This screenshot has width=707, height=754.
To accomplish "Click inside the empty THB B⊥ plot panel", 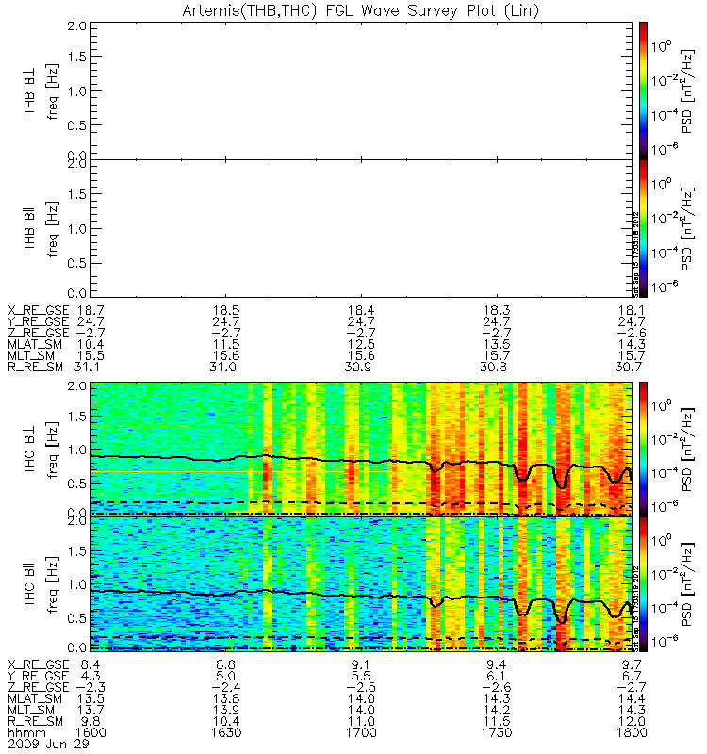I will pyautogui.click(x=361, y=90).
